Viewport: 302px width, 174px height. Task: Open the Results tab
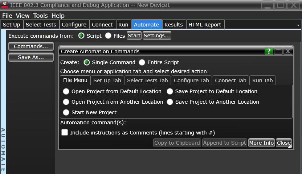pos(174,25)
